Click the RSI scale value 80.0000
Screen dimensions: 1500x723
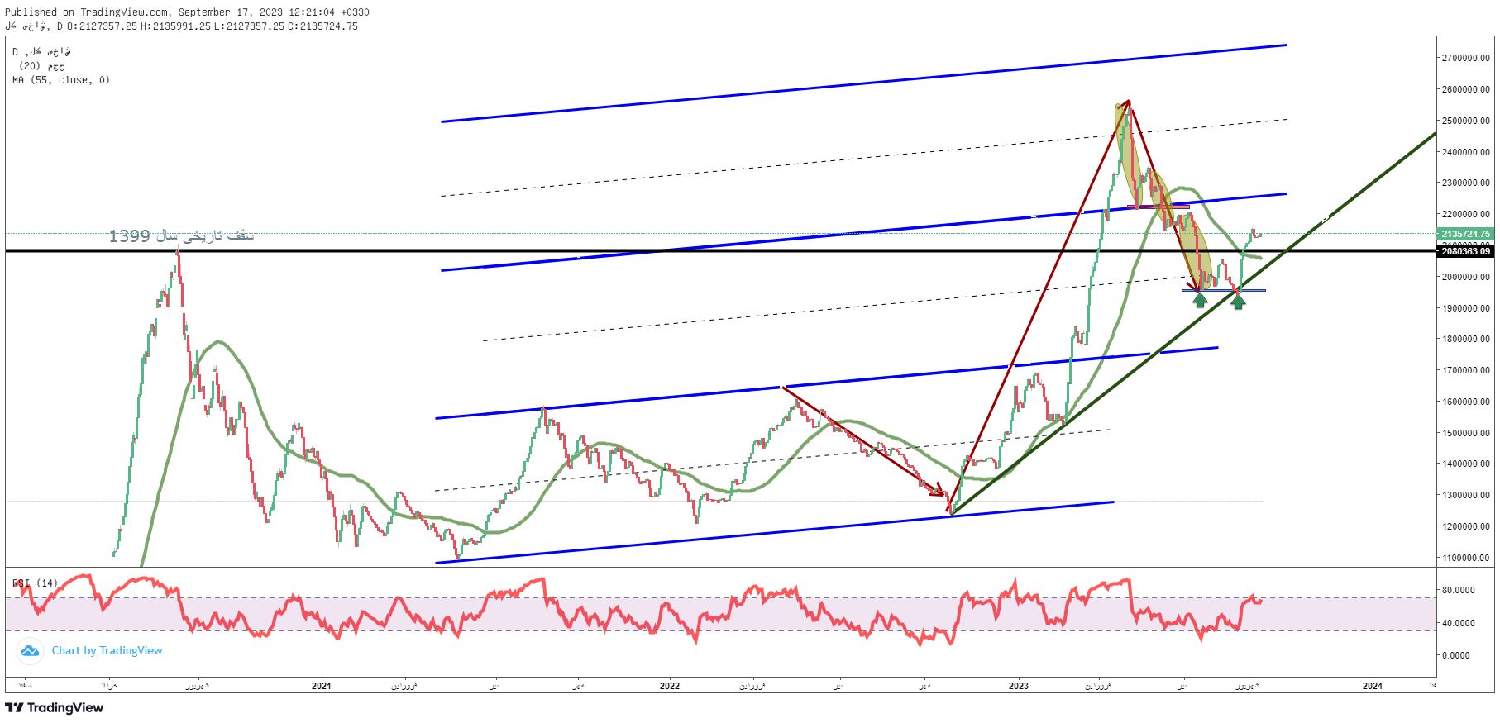tap(1459, 590)
